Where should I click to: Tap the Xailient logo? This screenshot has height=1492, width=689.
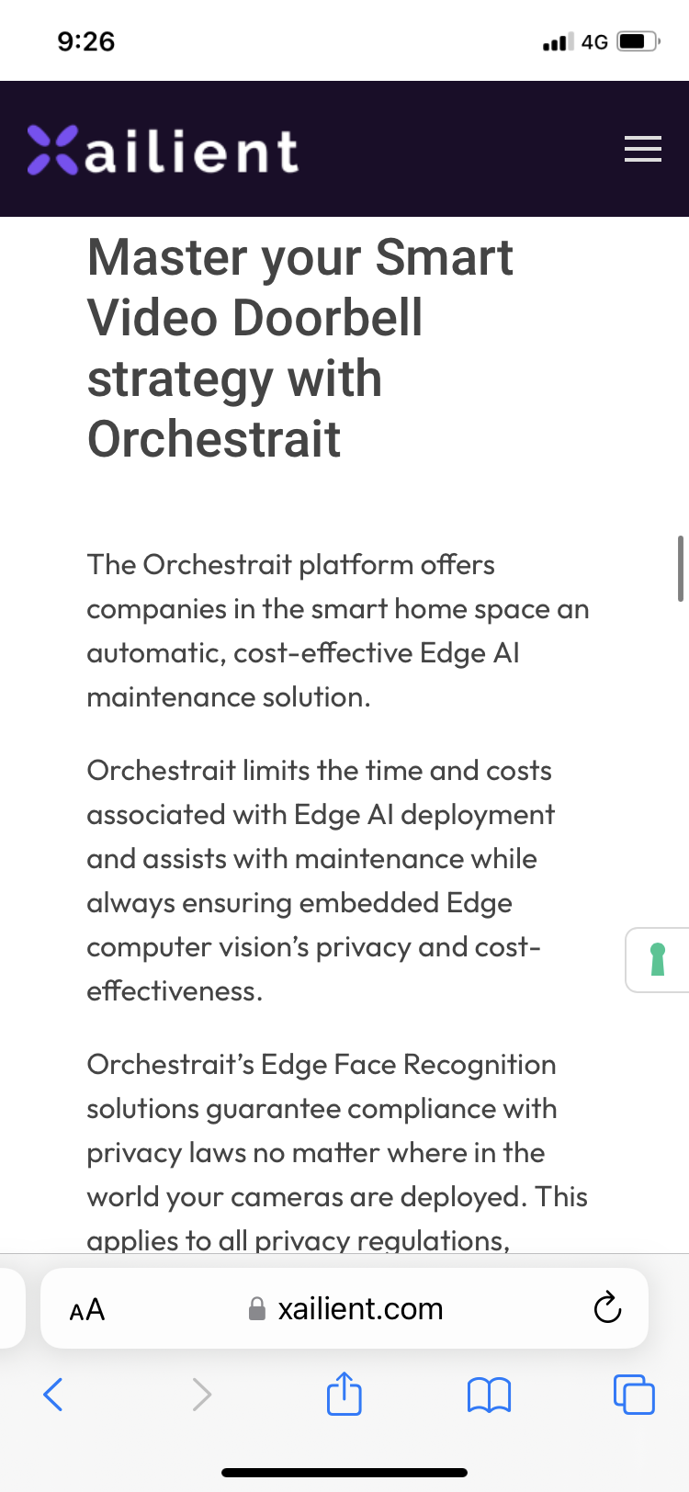click(163, 150)
